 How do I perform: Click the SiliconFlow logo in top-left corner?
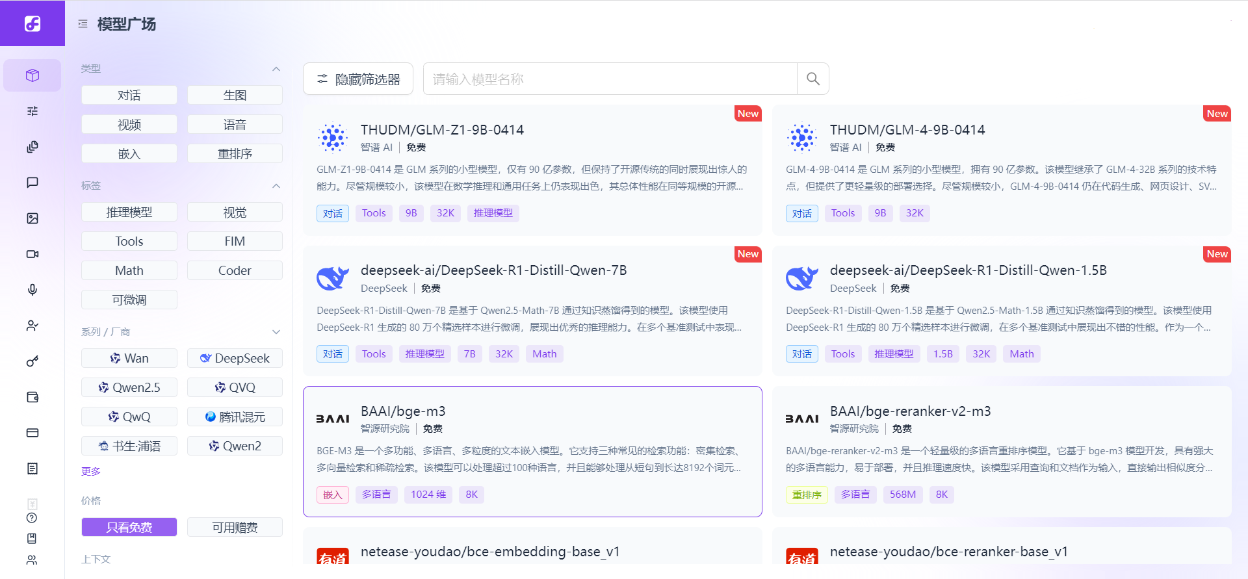click(x=32, y=23)
